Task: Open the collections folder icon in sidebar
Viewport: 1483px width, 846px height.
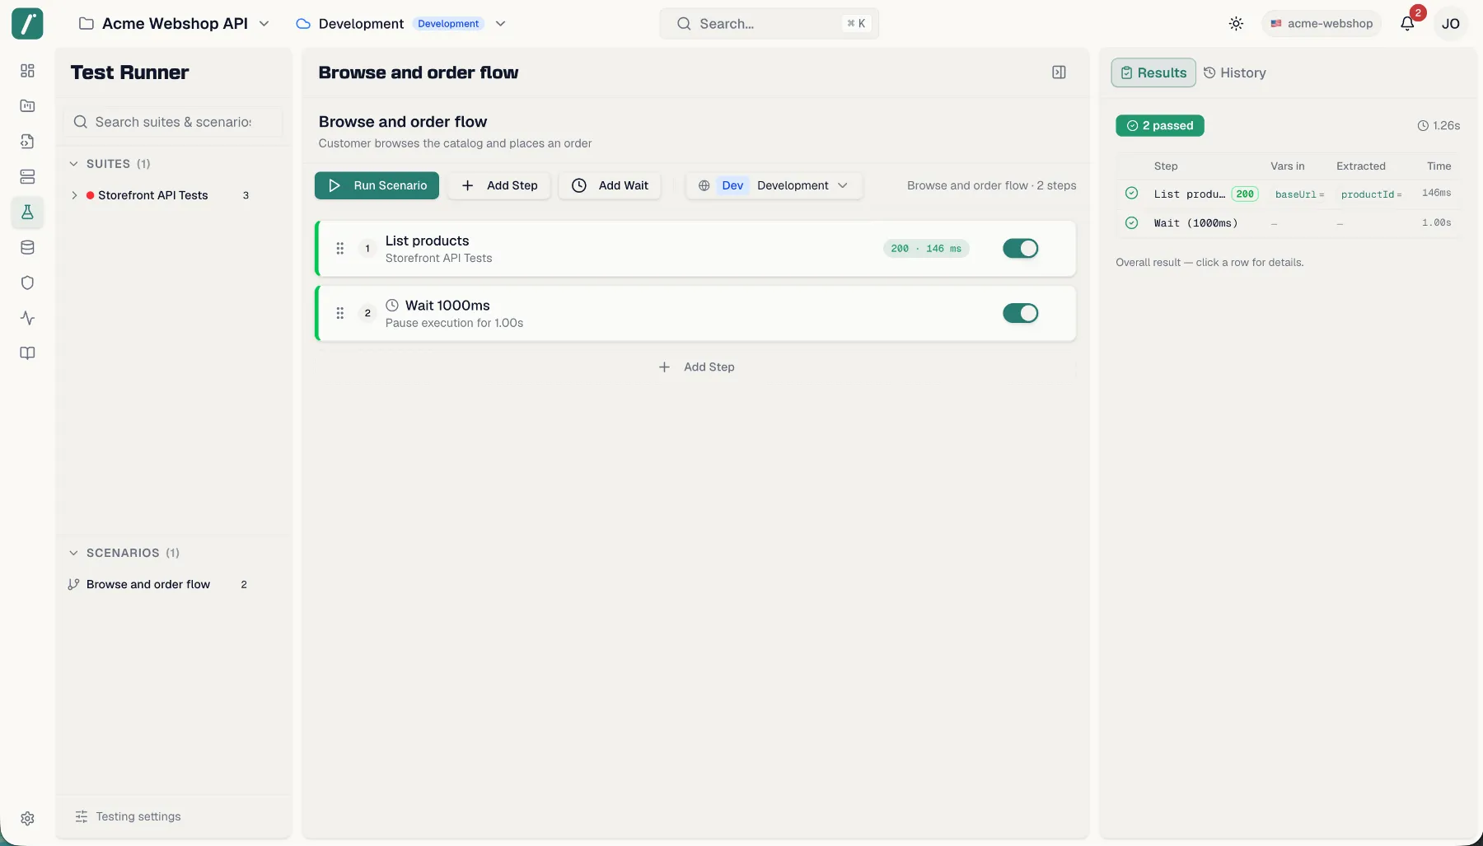Action: (x=27, y=106)
